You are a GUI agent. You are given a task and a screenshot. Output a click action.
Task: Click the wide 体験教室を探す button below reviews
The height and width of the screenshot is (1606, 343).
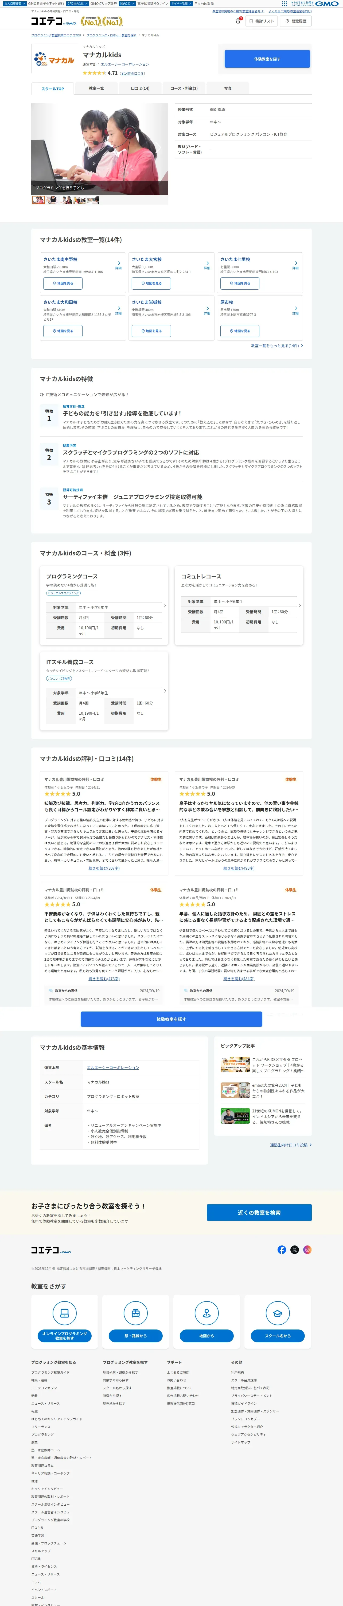coord(171,1019)
